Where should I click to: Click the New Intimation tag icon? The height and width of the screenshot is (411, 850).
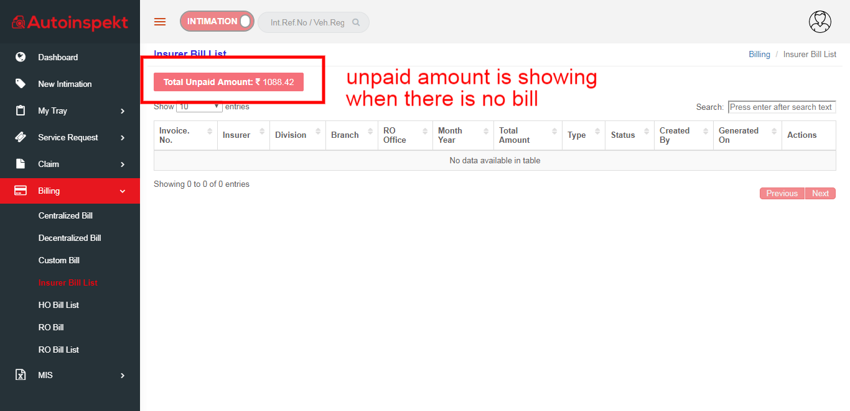coord(21,84)
